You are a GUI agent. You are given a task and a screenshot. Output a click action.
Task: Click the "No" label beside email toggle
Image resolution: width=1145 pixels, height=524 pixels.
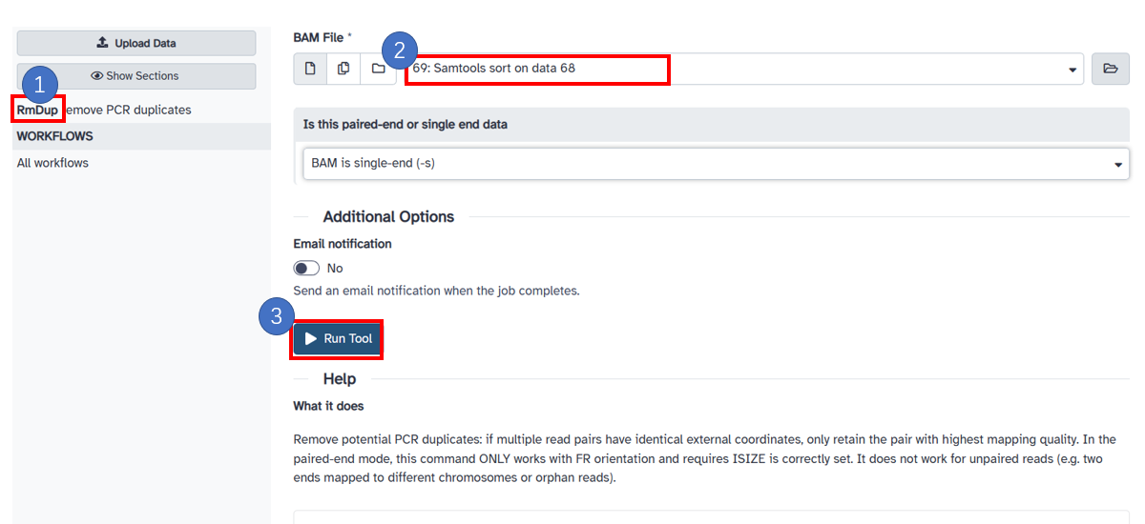(335, 269)
